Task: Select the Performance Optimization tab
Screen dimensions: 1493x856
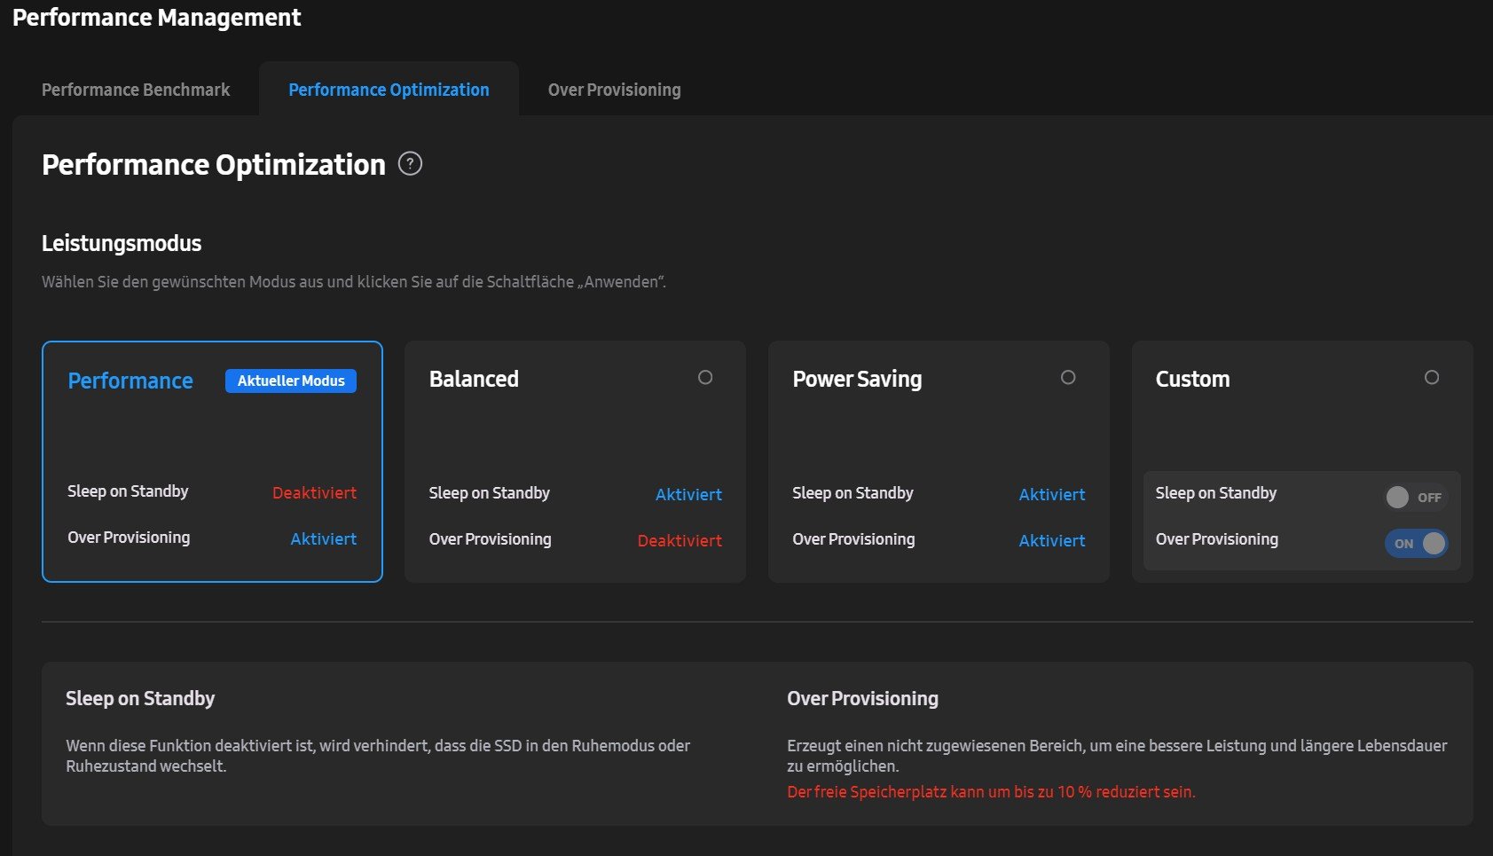Action: [x=389, y=90]
